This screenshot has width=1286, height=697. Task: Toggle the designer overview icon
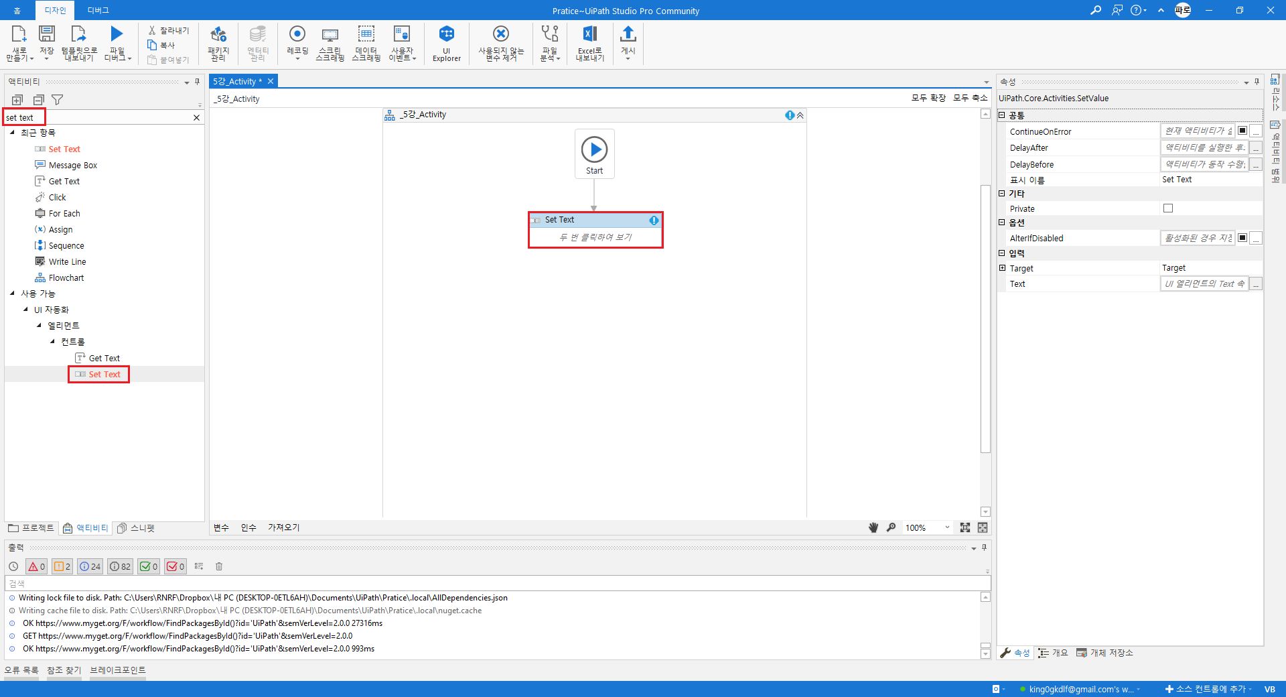pyautogui.click(x=983, y=527)
